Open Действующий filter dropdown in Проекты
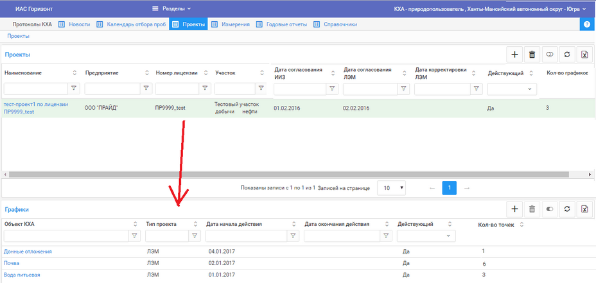This screenshot has width=596, height=283. click(512, 89)
